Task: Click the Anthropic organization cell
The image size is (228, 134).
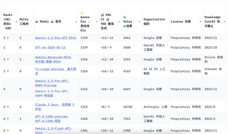Action: pyautogui.click(x=155, y=107)
